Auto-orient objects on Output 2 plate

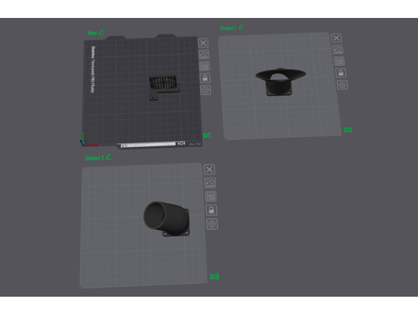[x=210, y=182]
